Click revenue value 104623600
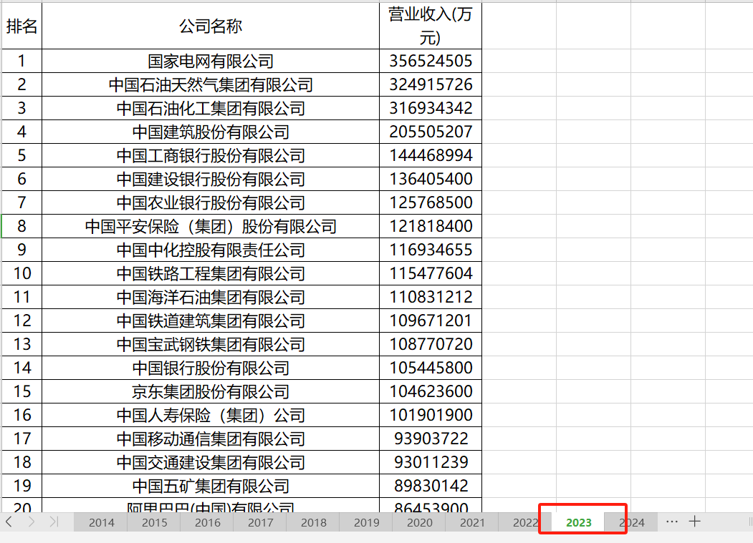The height and width of the screenshot is (543, 753). (431, 391)
